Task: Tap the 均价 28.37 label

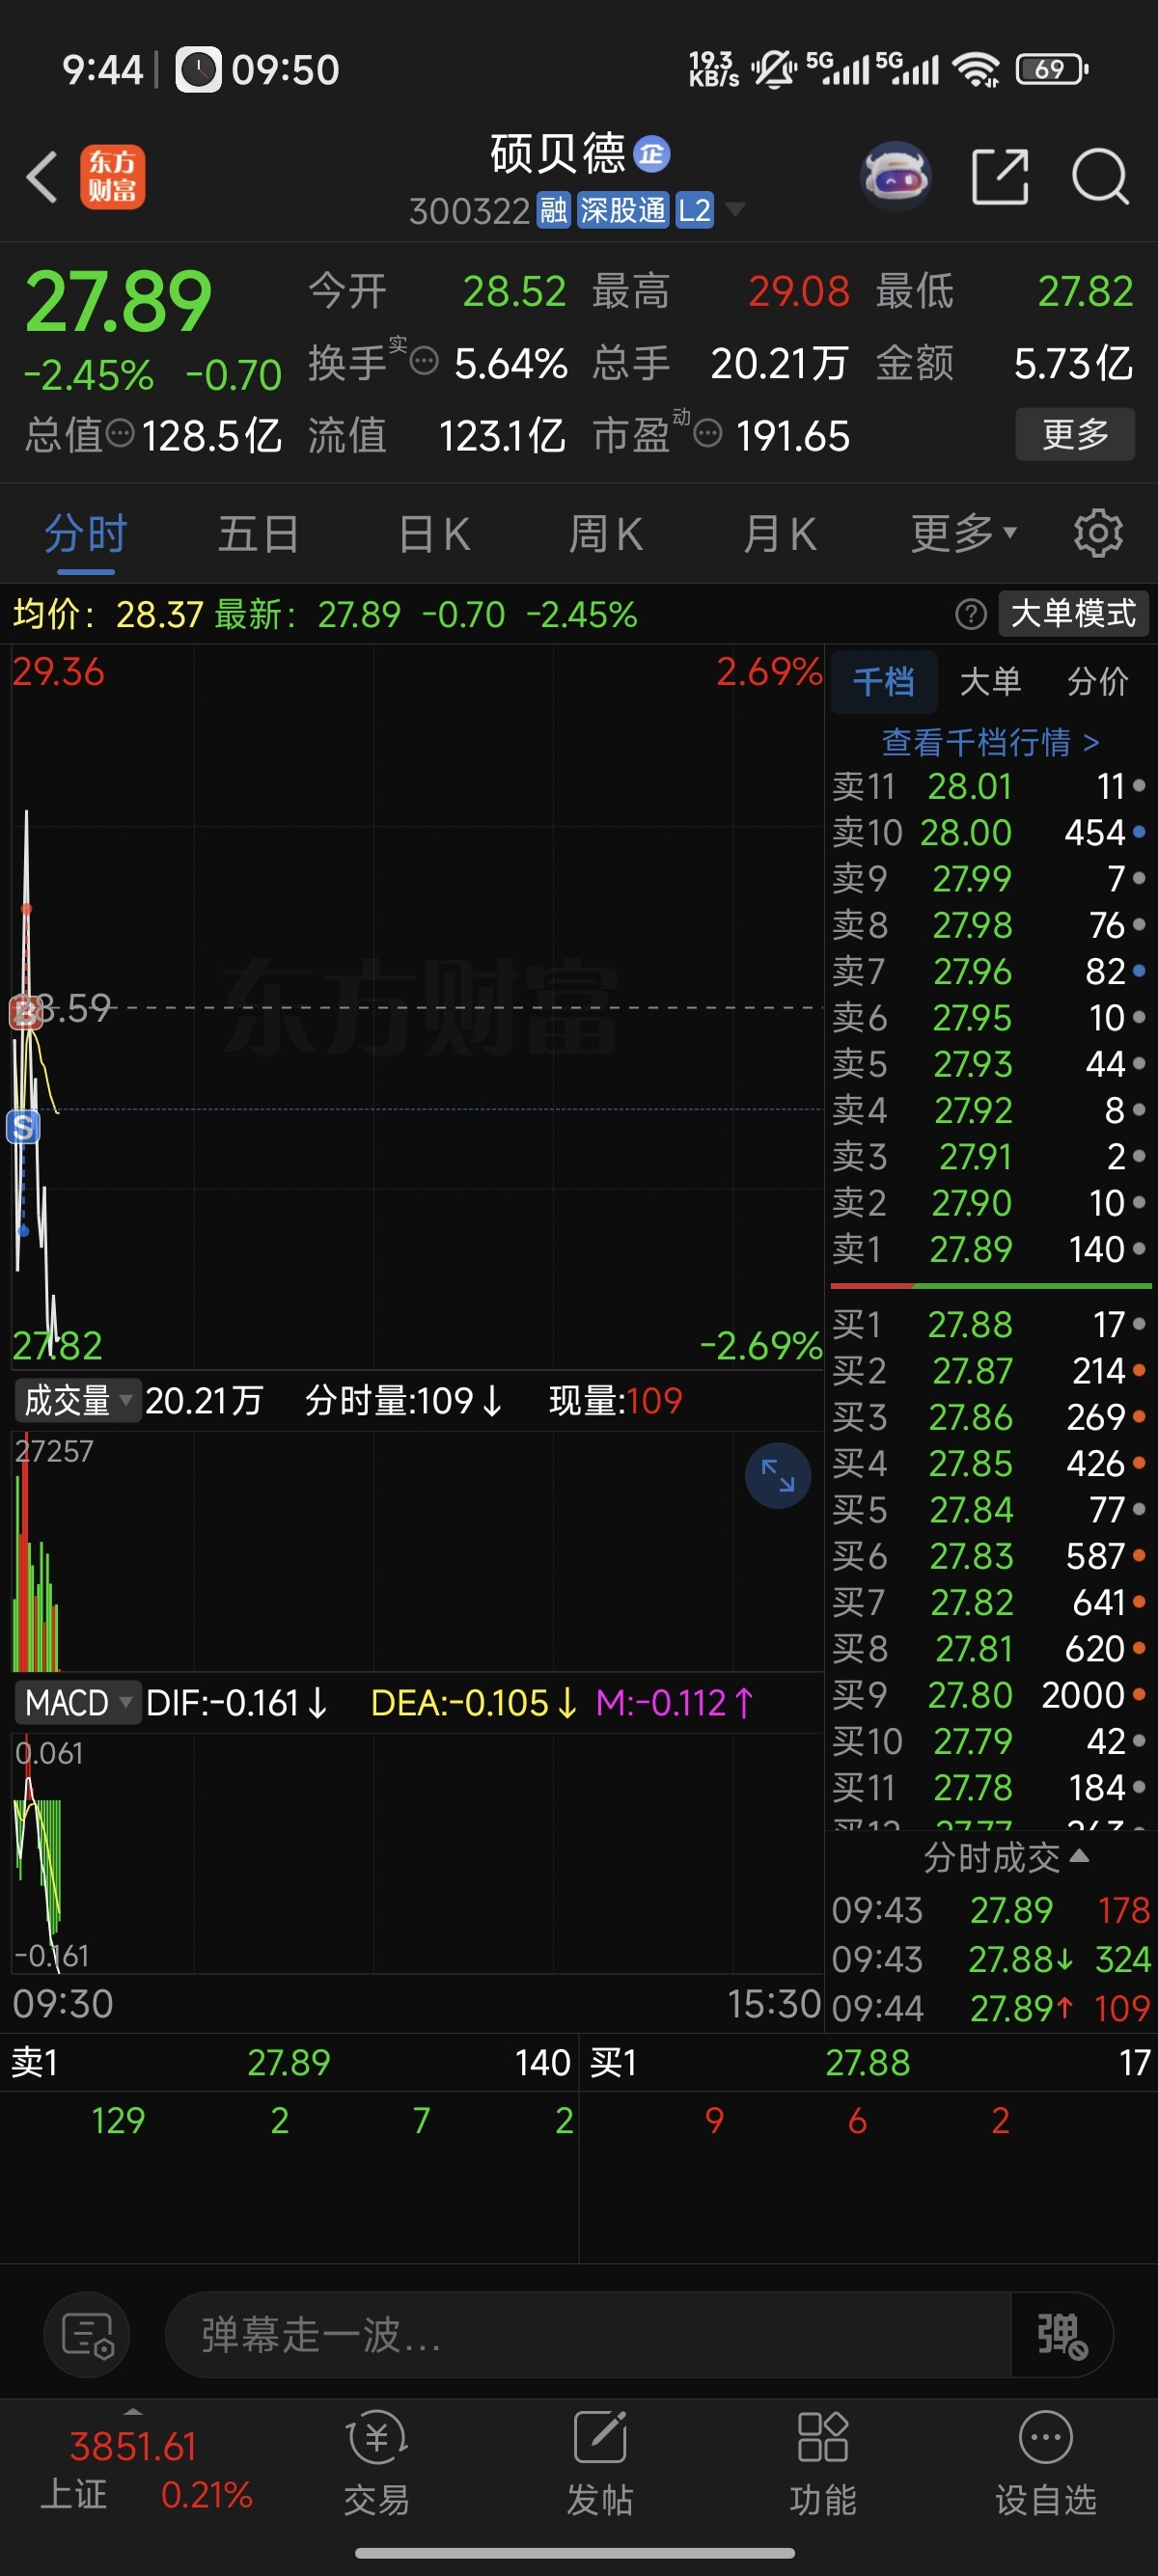Action: pos(108,614)
